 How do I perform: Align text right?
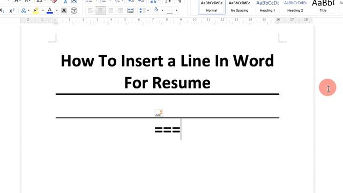[110, 11]
